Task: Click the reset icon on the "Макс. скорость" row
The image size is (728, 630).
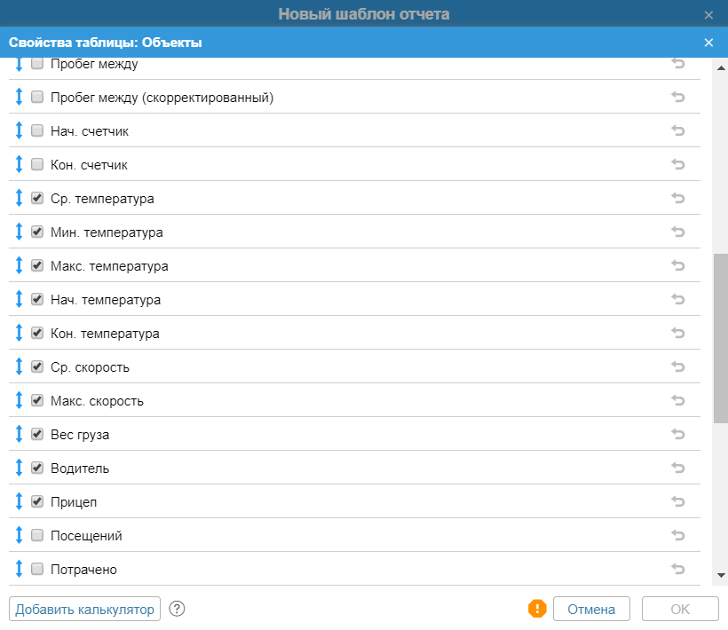Action: coord(677,400)
